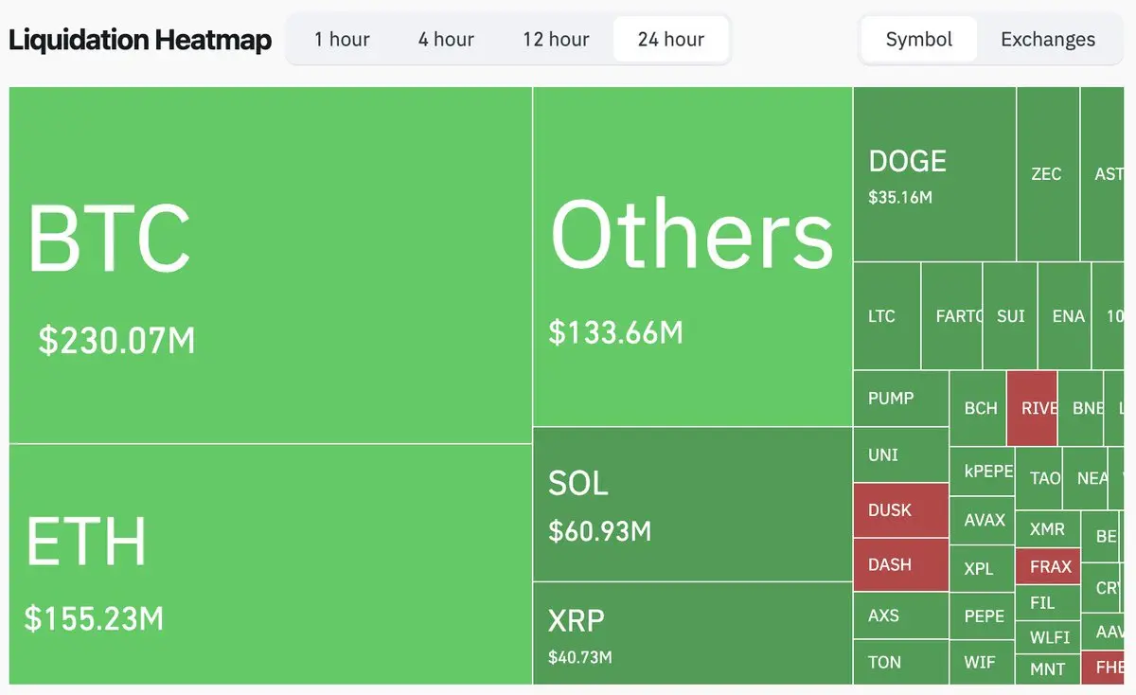The height and width of the screenshot is (695, 1136).
Task: Open the DOGE $35.16M tile
Action: [x=935, y=174]
